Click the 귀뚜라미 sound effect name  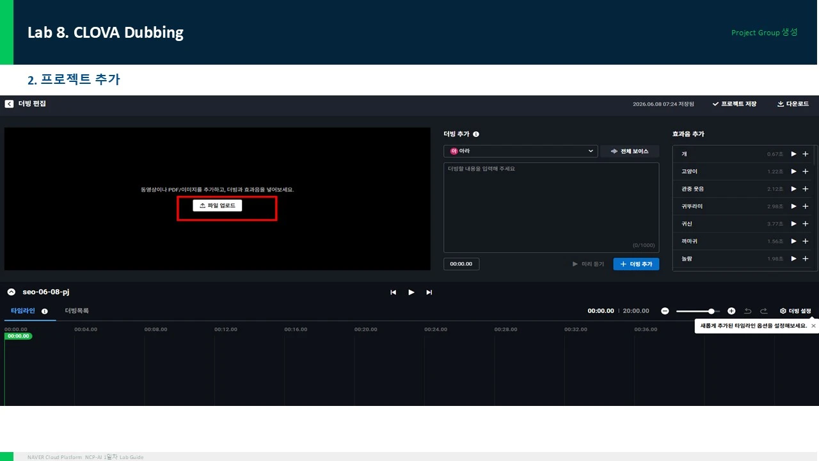tap(692, 206)
